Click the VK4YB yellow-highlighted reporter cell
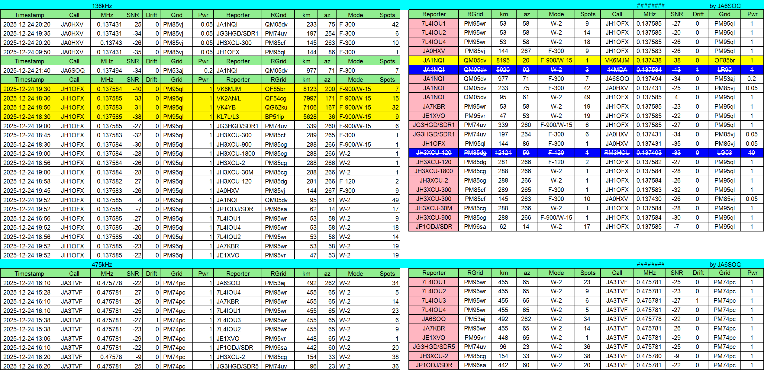Viewport: 764px width, 370px height. coord(237,107)
